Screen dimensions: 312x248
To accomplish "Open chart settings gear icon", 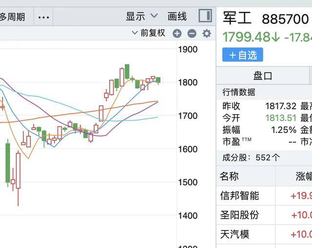I will (x=207, y=34).
